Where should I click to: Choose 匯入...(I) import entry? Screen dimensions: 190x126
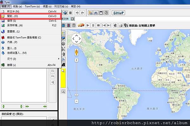pos(31,48)
